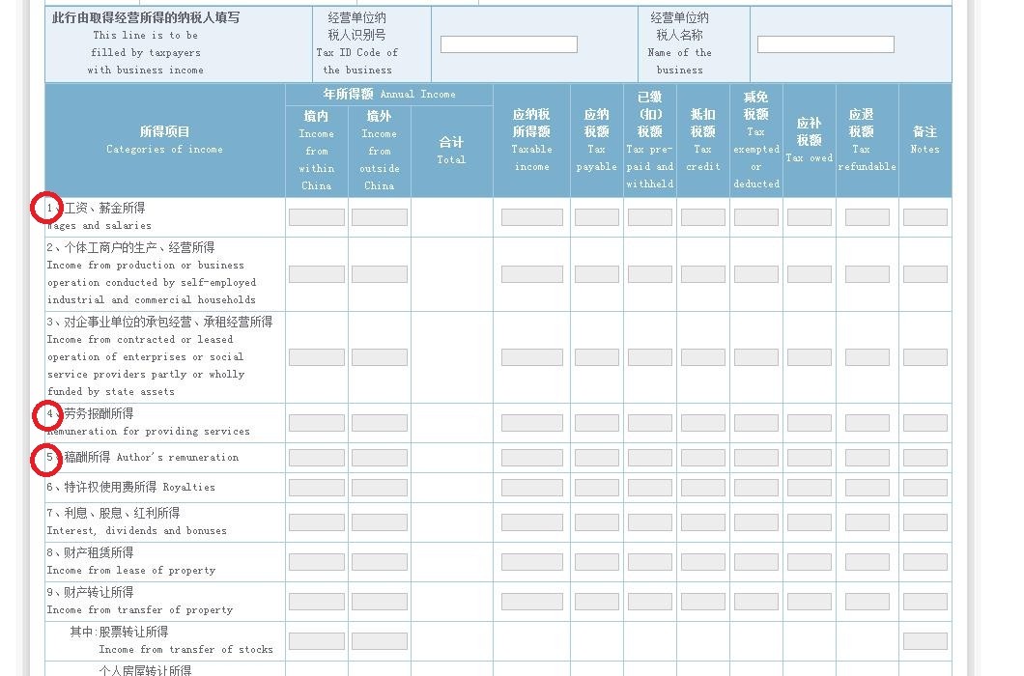Screen dimensions: 1024x676
Task: Focus lease of property Taxable income field
Action: point(531,562)
